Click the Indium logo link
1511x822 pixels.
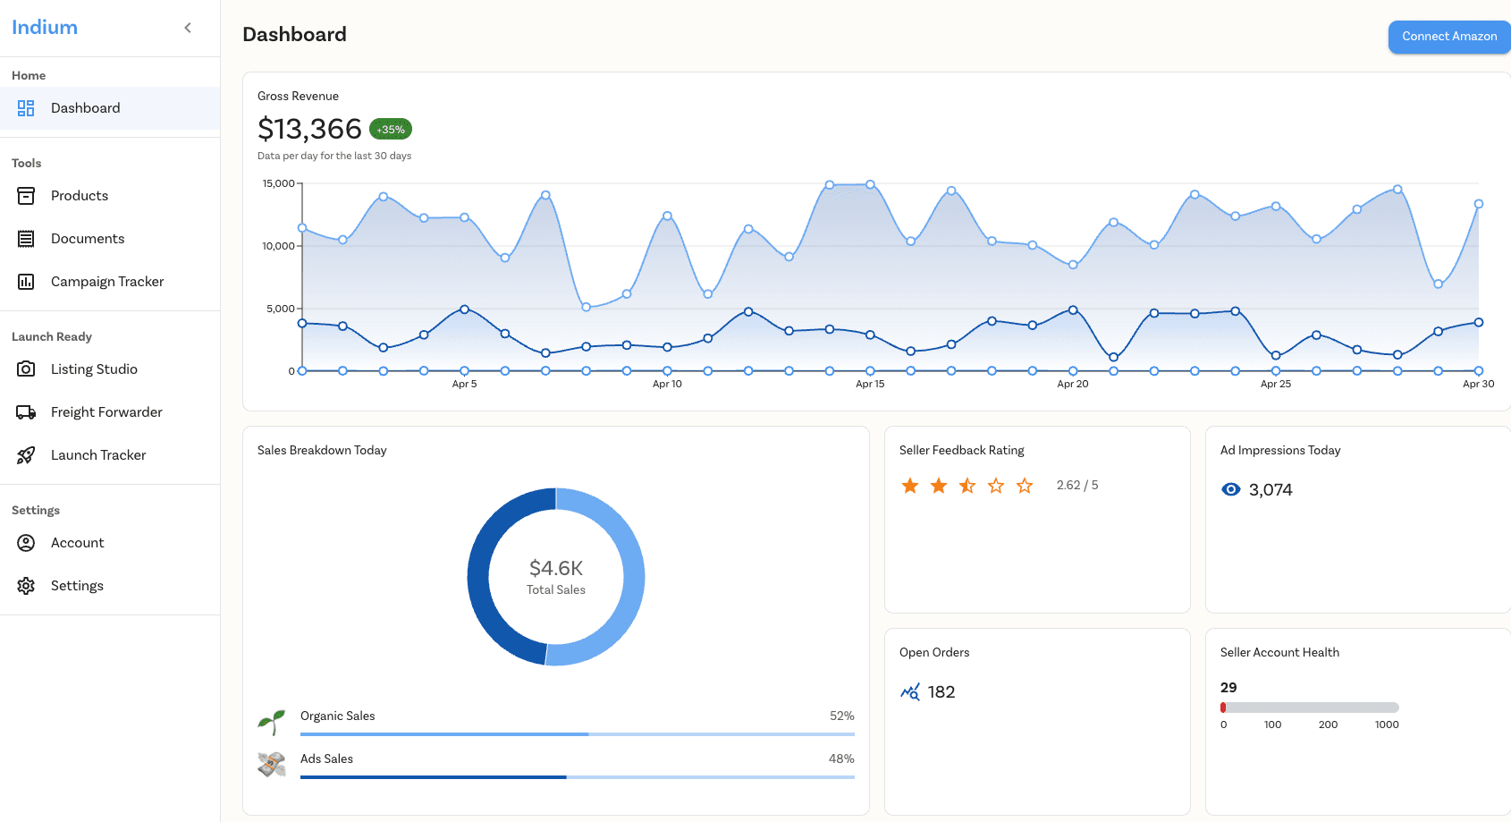tap(45, 28)
